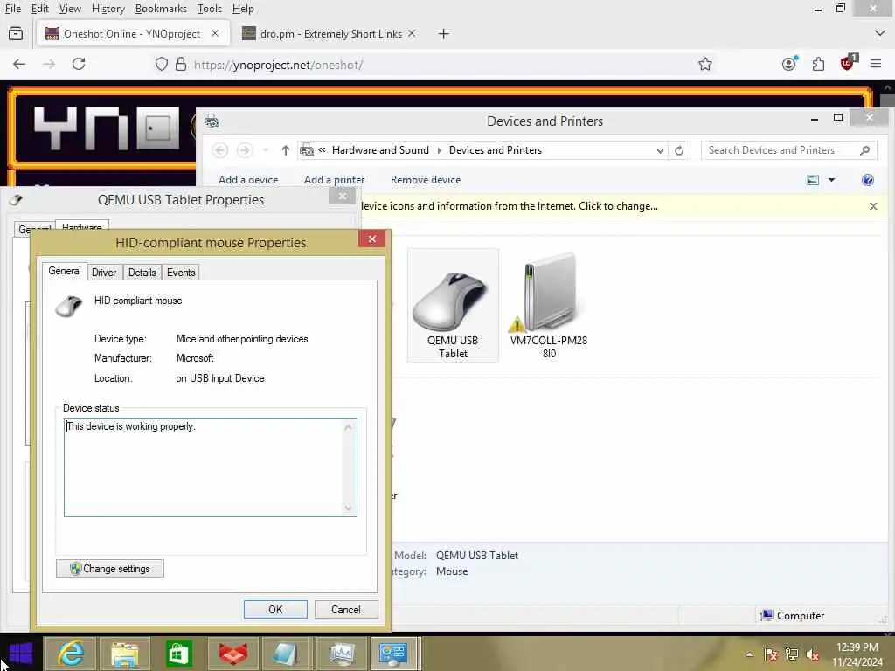Open a new Firefox tab

tap(443, 34)
